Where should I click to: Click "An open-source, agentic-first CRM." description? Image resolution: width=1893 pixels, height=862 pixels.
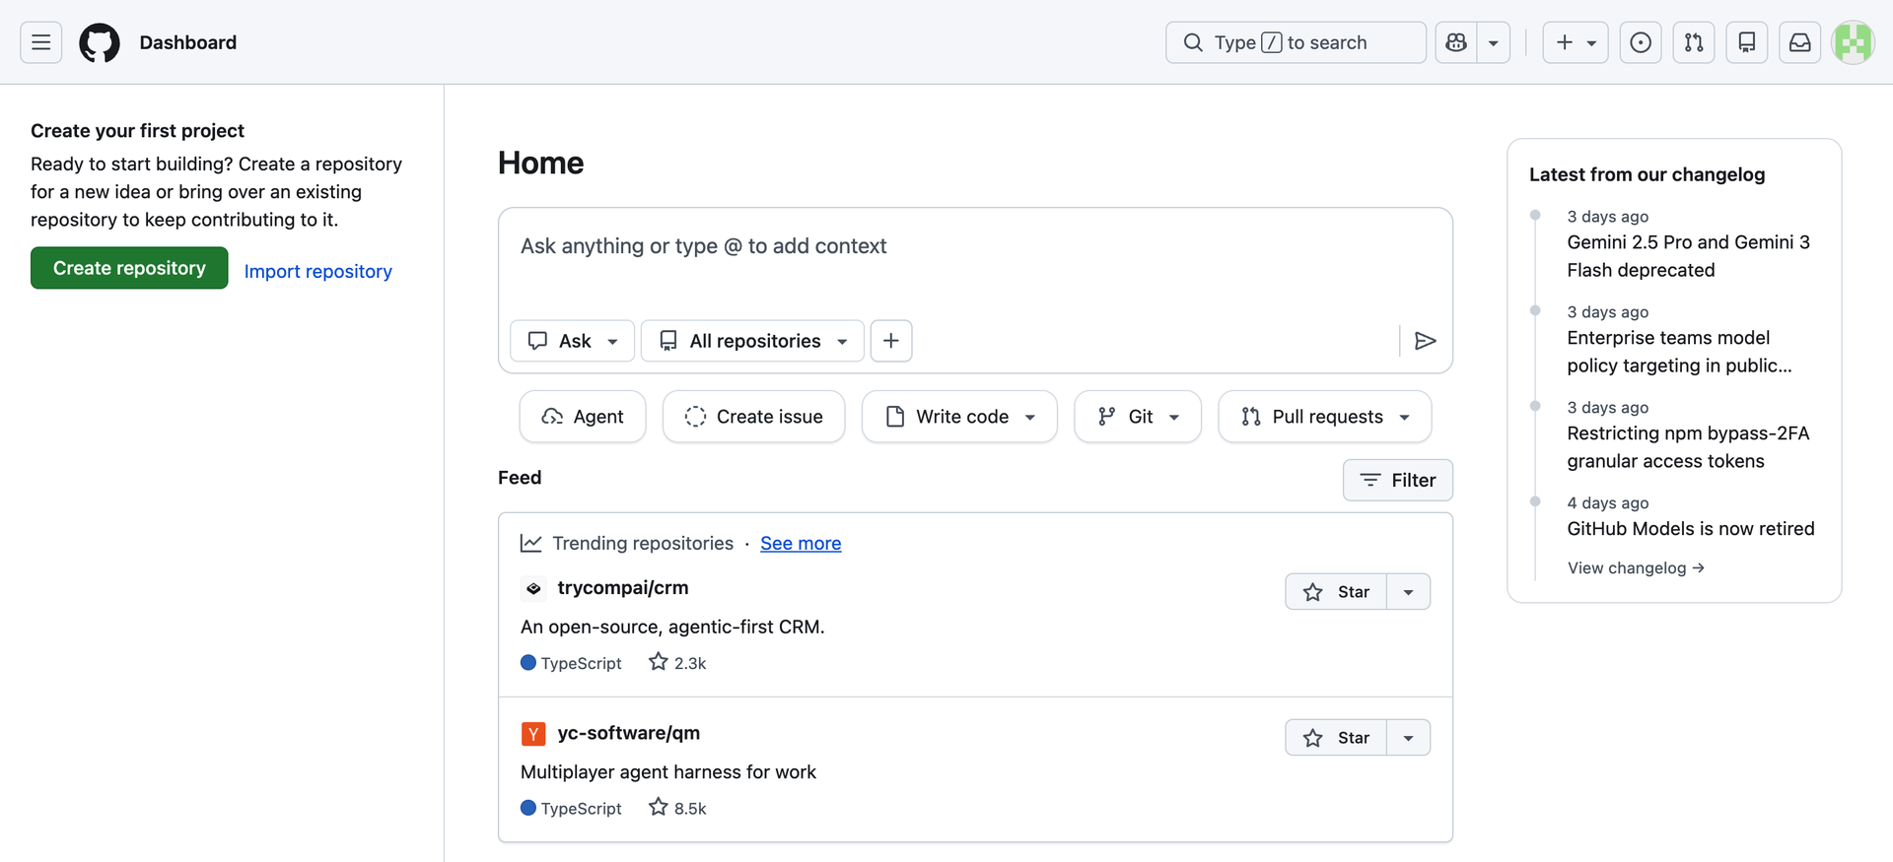672,627
